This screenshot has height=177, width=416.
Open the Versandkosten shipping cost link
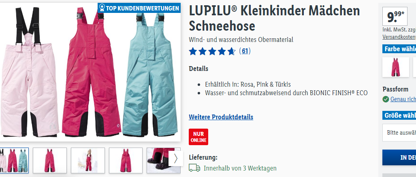pyautogui.click(x=399, y=37)
